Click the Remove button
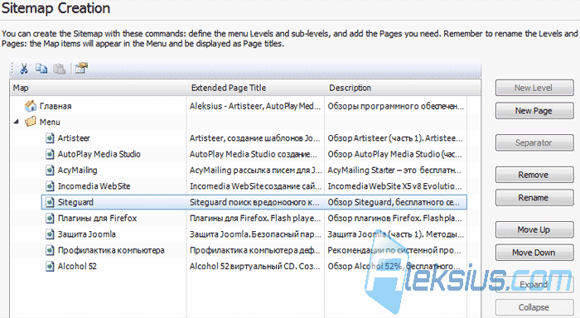580x318 pixels. 534,175
